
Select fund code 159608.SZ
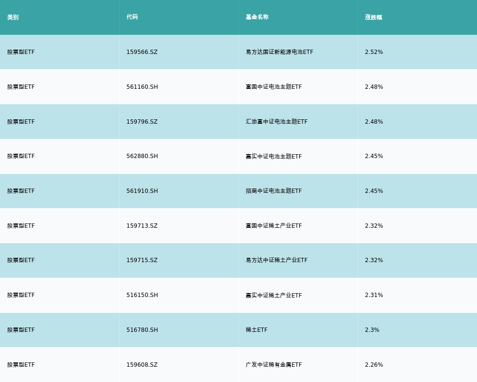coord(142,365)
